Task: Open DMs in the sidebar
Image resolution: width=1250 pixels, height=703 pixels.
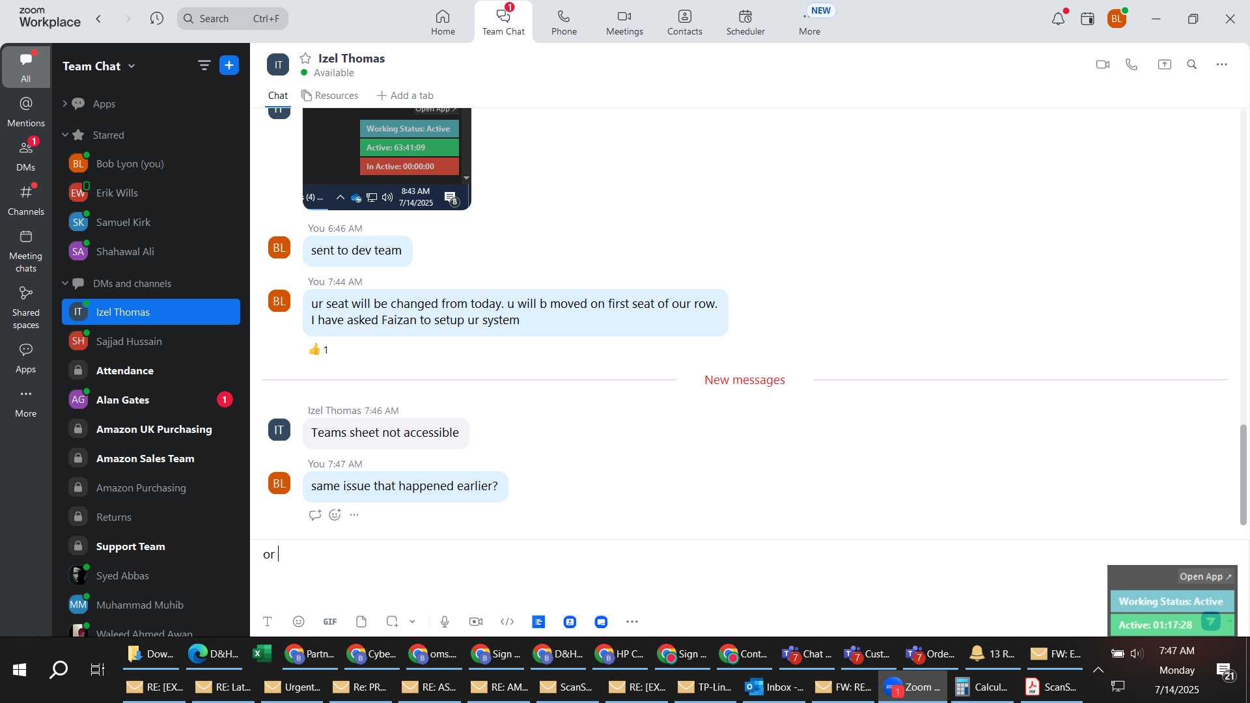Action: [26, 156]
